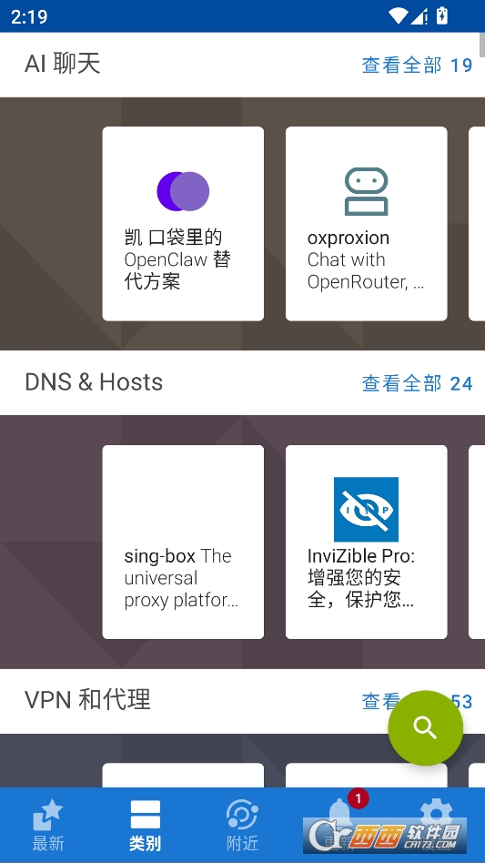485x863 pixels.
Task: Tap the green search floating button
Action: [x=425, y=727]
